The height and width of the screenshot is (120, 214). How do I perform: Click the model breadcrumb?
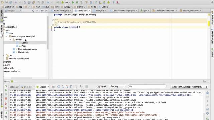pos(92,7)
